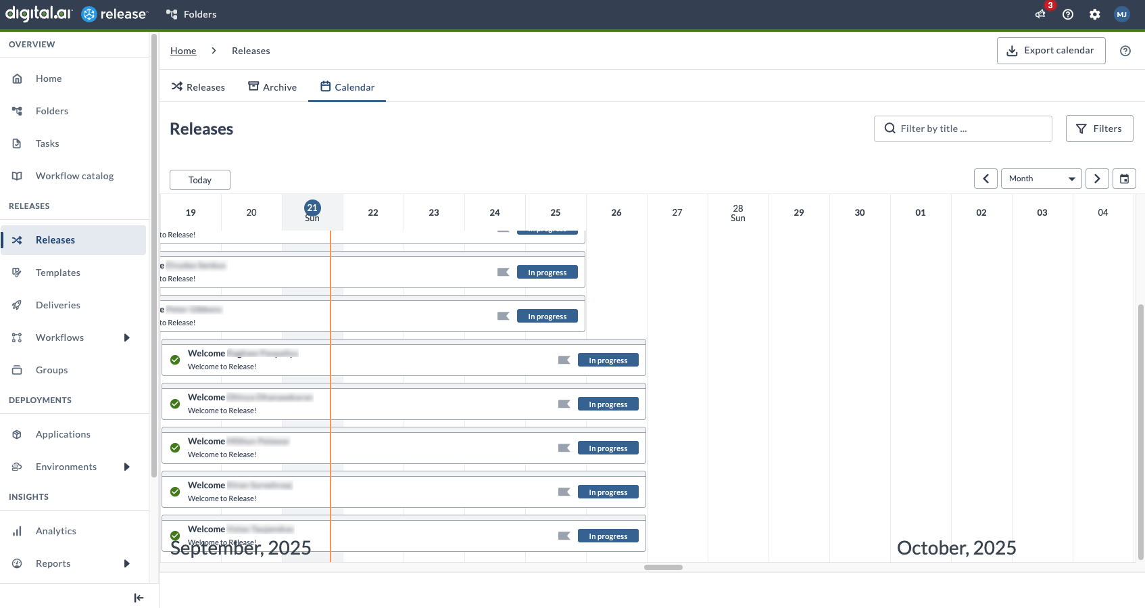Click the digital.ai release logo
The width and height of the screenshot is (1145, 608).
click(76, 14)
